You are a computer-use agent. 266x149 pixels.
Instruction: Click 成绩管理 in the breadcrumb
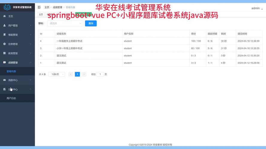pyautogui.click(x=57, y=7)
